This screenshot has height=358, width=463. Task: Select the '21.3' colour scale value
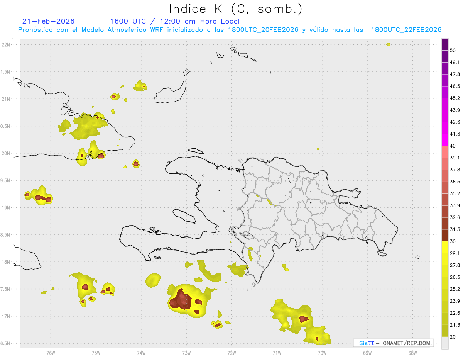(455, 325)
